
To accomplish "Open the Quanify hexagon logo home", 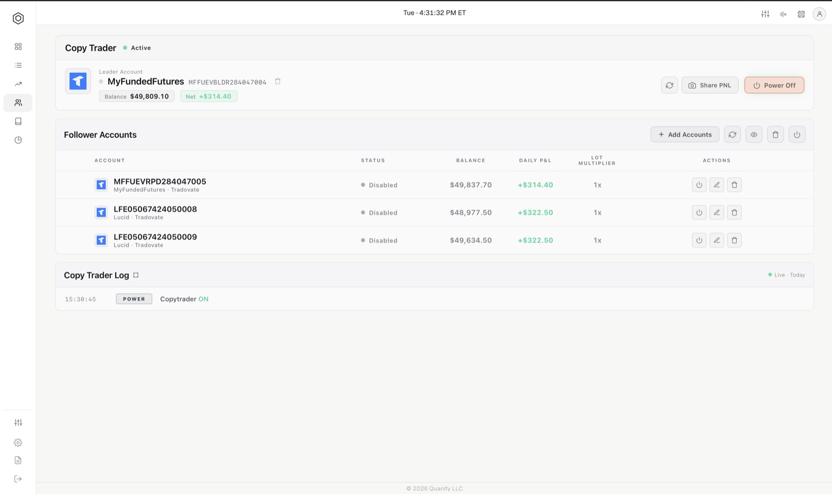I will pyautogui.click(x=18, y=18).
